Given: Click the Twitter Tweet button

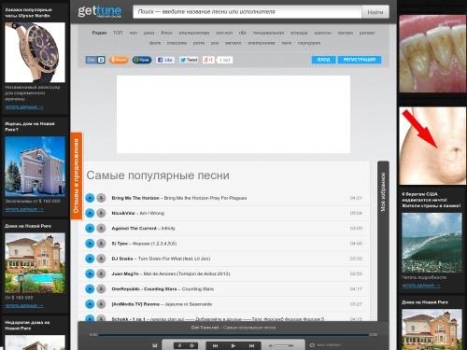Looking at the screenshot, I should point(189,60).
